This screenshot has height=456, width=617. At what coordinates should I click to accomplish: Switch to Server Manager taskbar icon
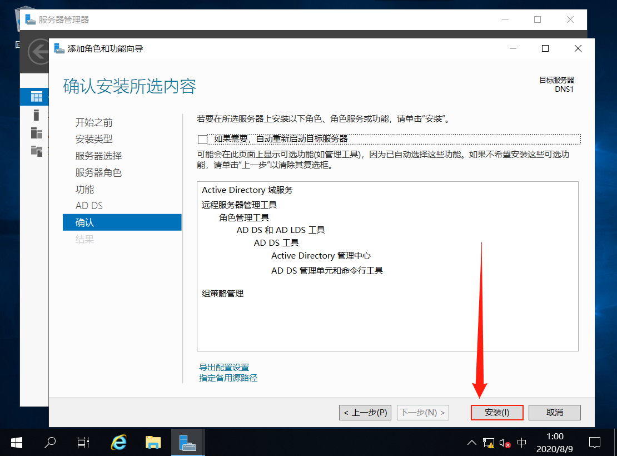point(188,443)
